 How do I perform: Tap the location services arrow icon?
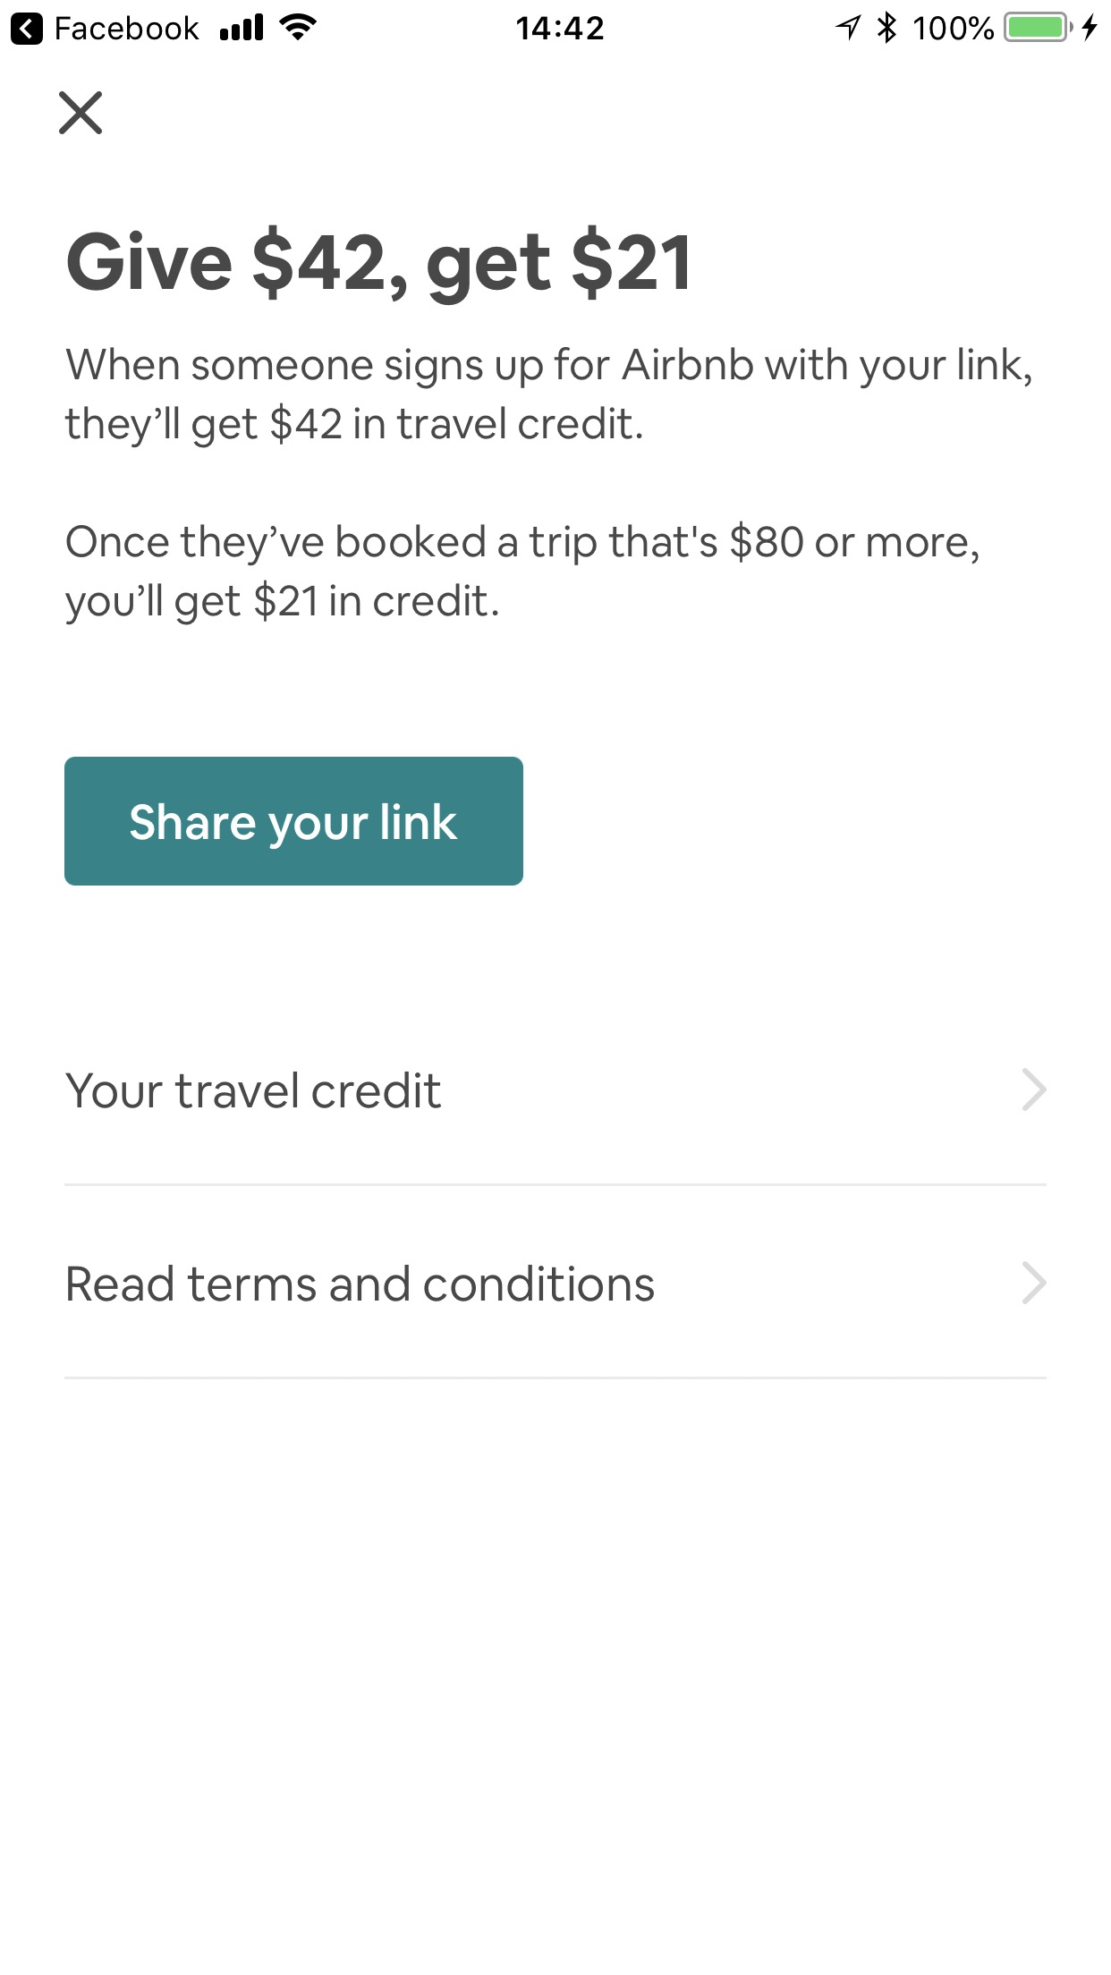pos(847,29)
